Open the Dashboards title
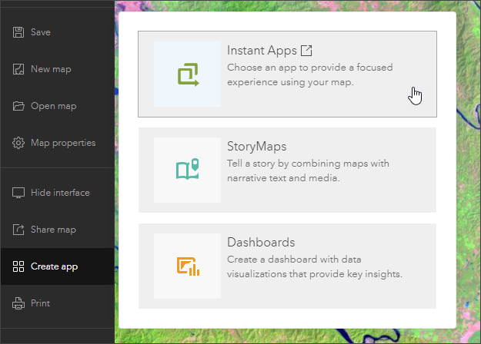The width and height of the screenshot is (481, 344). [261, 243]
